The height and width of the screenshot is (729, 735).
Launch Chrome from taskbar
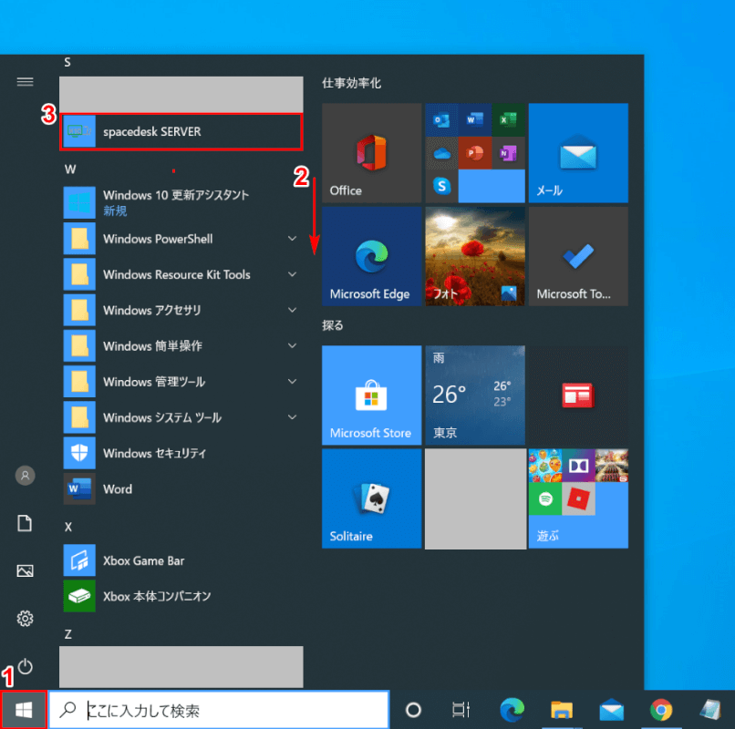tap(660, 710)
